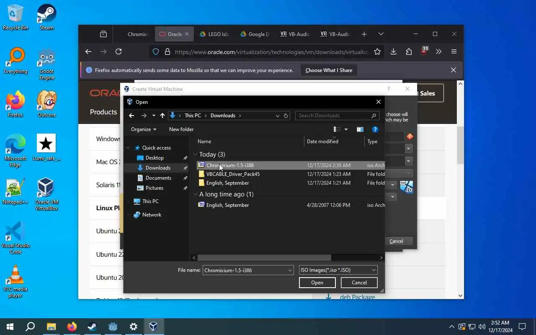Click the Search Downloads field
This screenshot has width=536, height=335.
point(337,116)
